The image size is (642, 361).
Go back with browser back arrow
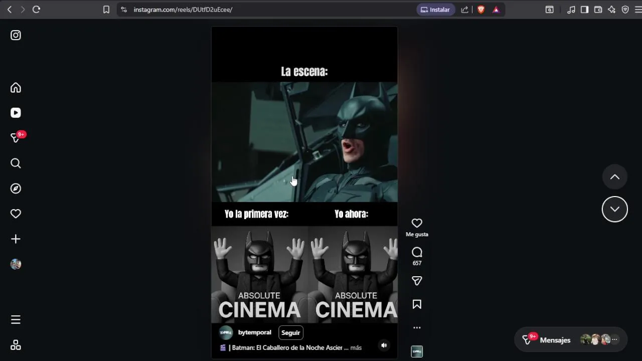(9, 10)
